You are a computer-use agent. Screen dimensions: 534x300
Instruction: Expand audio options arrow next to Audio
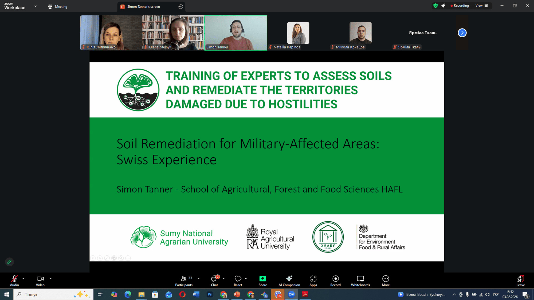pyautogui.click(x=23, y=279)
